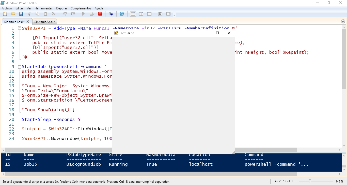Collapse the Add-Type block on line 1

click(x=20, y=28)
